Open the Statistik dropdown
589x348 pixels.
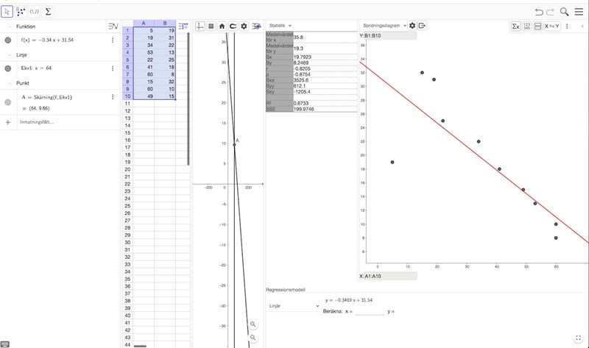[280, 25]
